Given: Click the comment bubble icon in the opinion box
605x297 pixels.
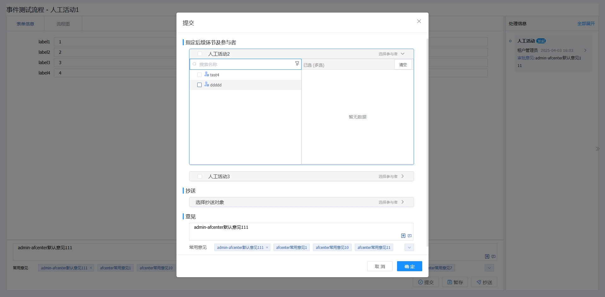Looking at the screenshot, I should click(410, 236).
